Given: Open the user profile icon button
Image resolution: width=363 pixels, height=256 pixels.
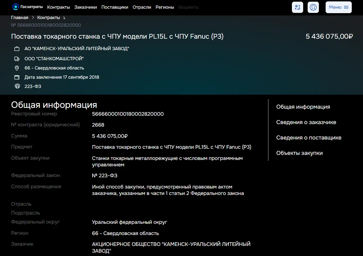Looking at the screenshot, I should pyautogui.click(x=313, y=7).
